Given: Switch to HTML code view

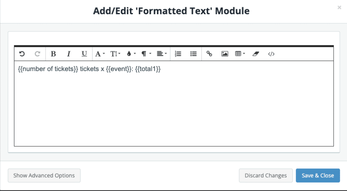Looking at the screenshot, I should pyautogui.click(x=271, y=54).
